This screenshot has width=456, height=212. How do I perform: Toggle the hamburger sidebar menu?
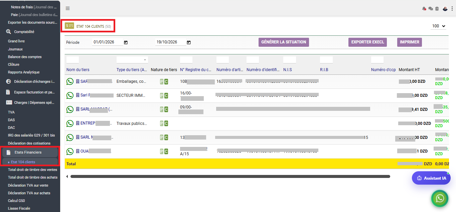68,9
